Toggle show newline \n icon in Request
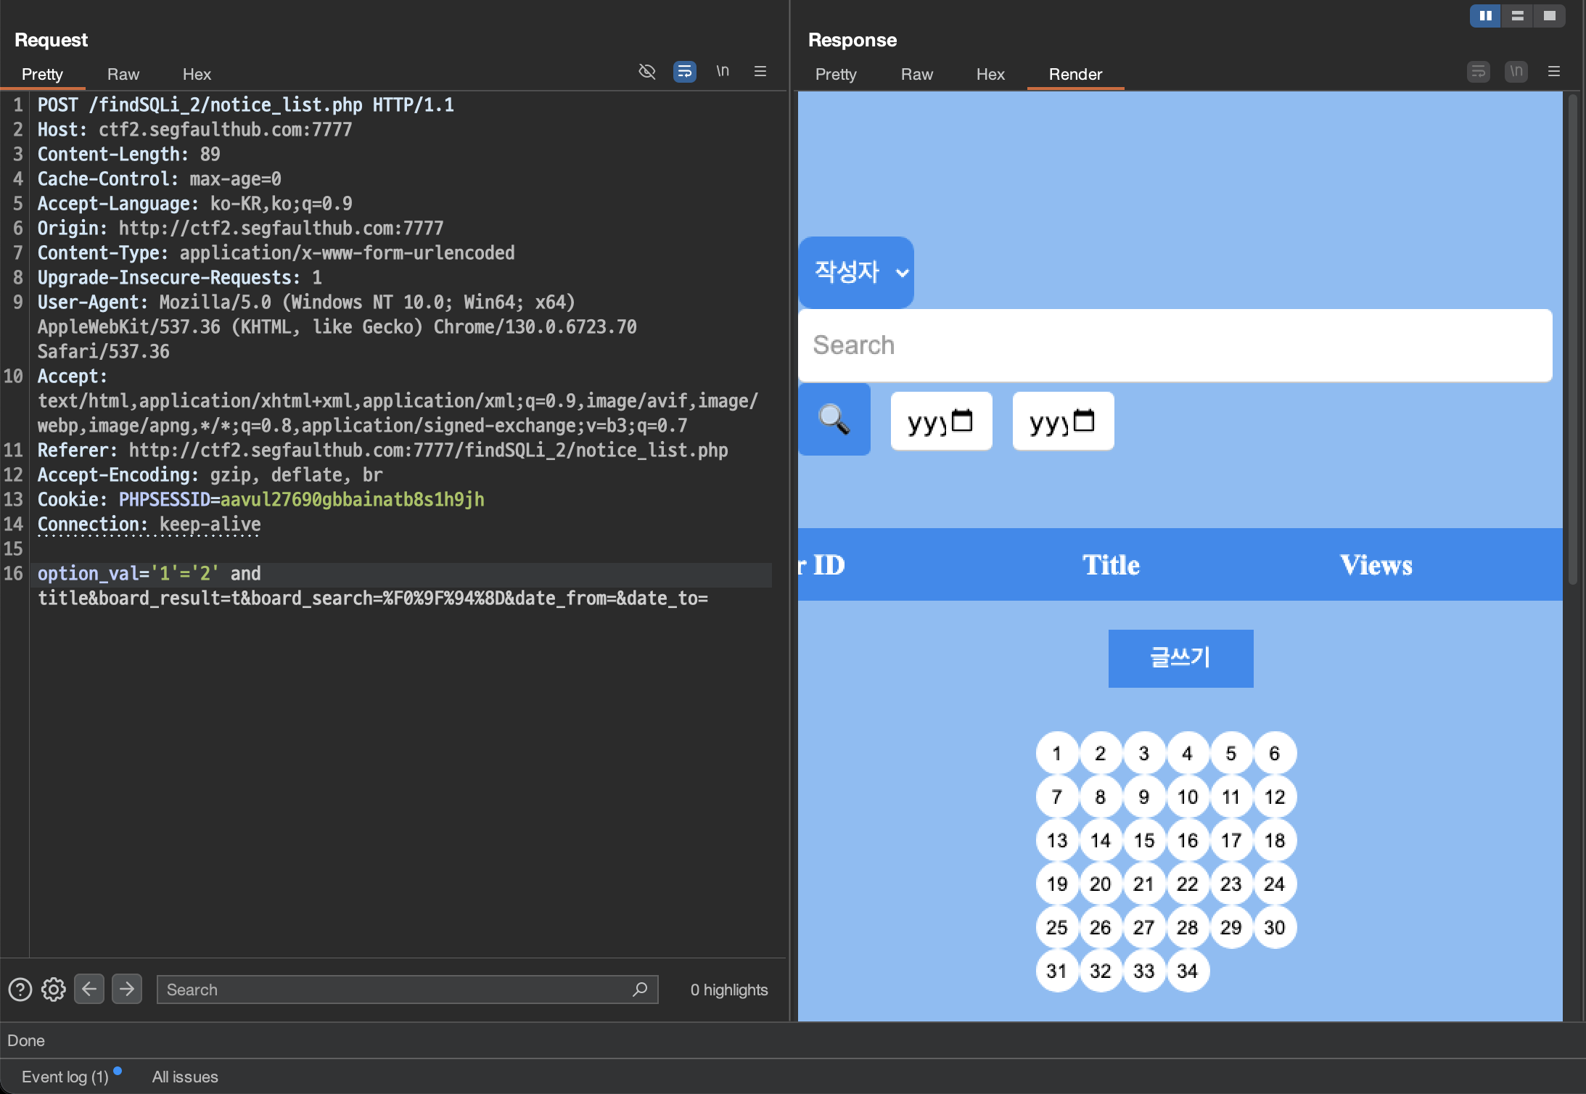1586x1094 pixels. pyautogui.click(x=723, y=71)
